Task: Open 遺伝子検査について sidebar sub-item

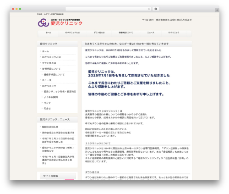Action: 54,75
